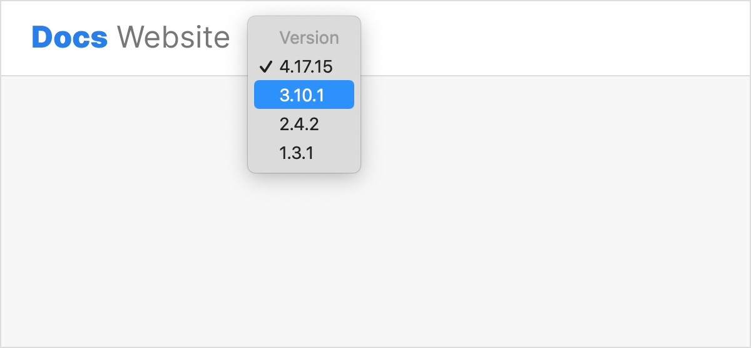The image size is (751, 348).
Task: Choose the checked version menu entry
Action: point(305,66)
